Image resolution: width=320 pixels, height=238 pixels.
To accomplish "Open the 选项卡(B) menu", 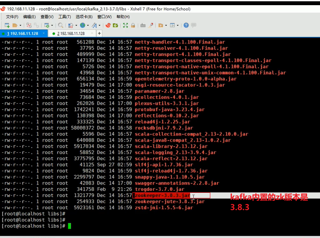I will pyautogui.click(x=84, y=17).
